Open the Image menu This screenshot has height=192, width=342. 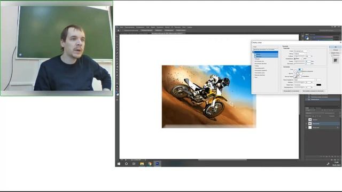(x=140, y=27)
